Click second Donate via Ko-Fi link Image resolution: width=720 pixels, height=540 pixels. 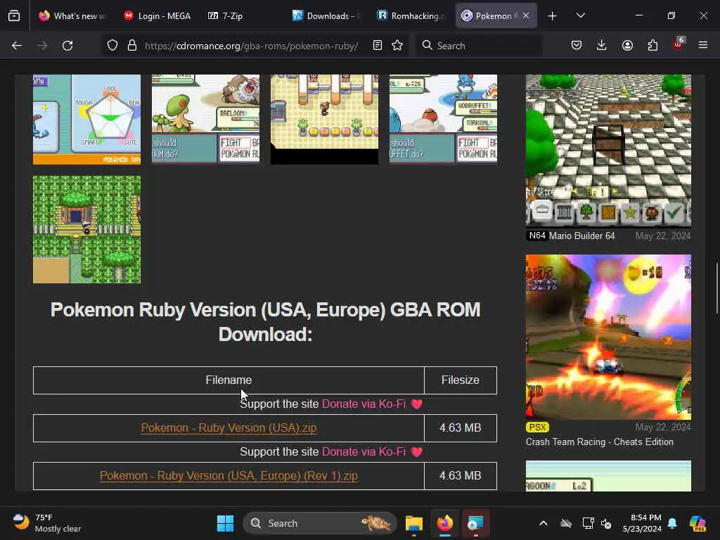click(x=364, y=452)
